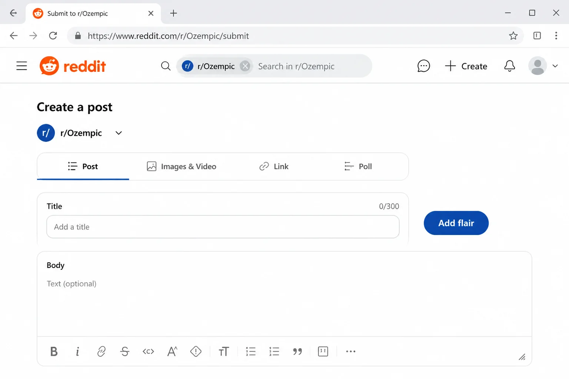The width and height of the screenshot is (569, 379).
Task: Go to Reddit home via logo
Action: (73, 66)
